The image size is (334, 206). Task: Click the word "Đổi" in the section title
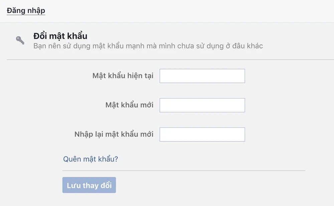[x=40, y=36]
